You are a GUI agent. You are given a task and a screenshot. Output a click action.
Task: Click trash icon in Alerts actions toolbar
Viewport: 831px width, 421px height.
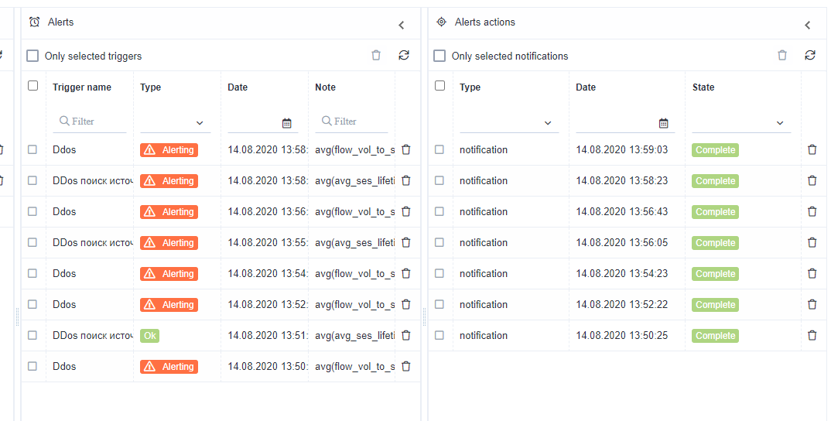[x=782, y=56]
